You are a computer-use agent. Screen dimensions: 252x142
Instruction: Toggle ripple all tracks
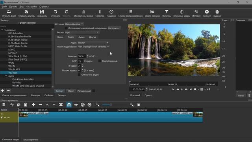coord(89,105)
